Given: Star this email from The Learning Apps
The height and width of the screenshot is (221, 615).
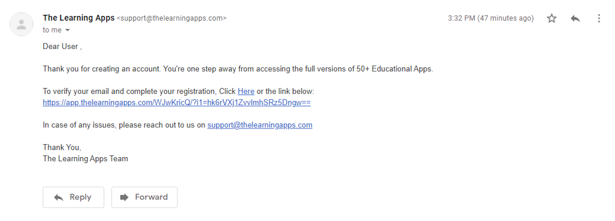Looking at the screenshot, I should pyautogui.click(x=551, y=18).
